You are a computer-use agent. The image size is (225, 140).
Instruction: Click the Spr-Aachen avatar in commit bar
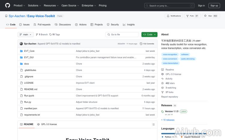click(21, 44)
